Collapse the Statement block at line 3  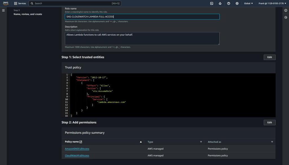69,80
